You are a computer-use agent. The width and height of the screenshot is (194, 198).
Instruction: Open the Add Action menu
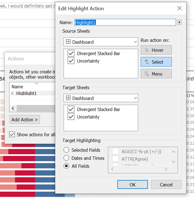click(x=25, y=120)
